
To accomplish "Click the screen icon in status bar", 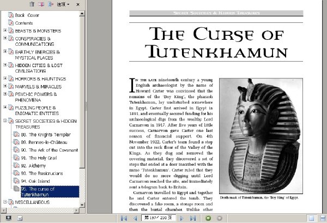I will [x=8, y=218].
